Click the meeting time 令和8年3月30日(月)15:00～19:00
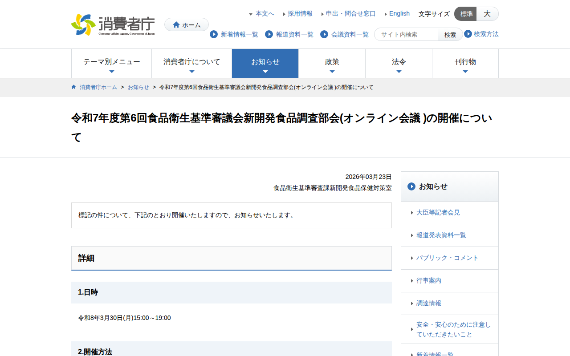 tap(124, 318)
